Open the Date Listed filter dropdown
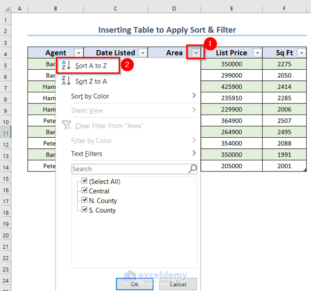The height and width of the screenshot is (291, 311). (x=143, y=53)
